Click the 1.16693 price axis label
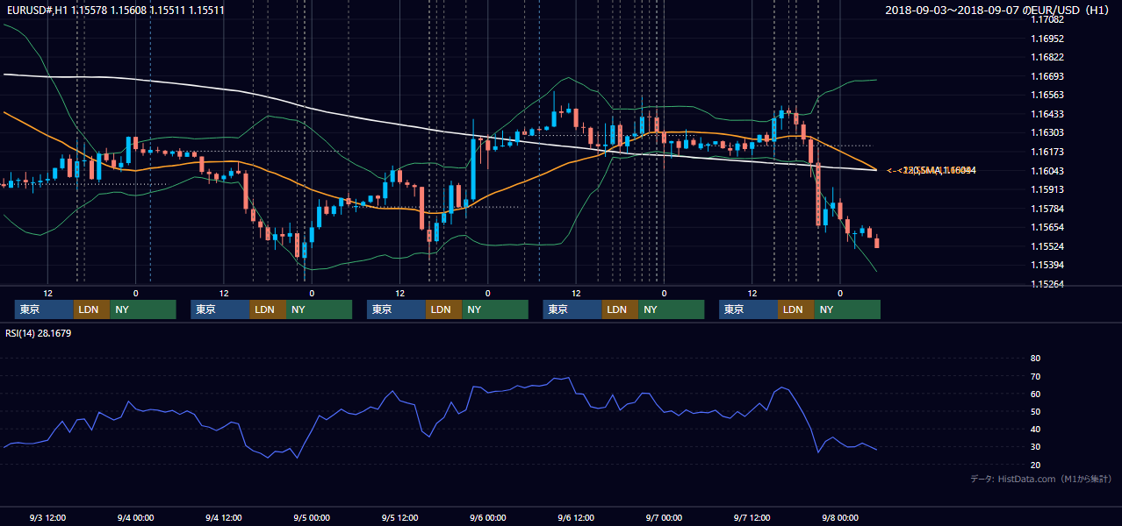1122x526 pixels. pyautogui.click(x=1047, y=76)
